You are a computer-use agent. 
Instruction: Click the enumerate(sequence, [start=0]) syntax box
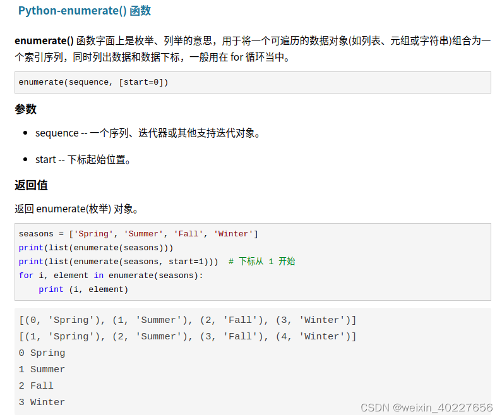pyautogui.click(x=93, y=82)
